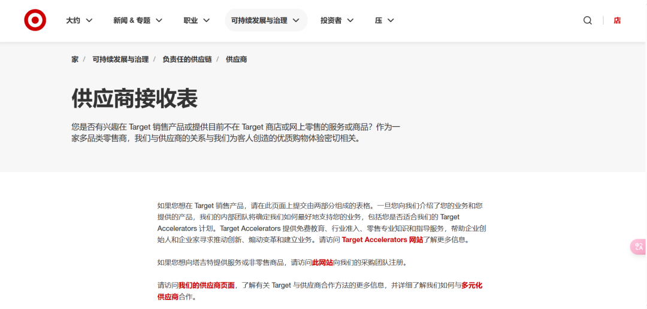Visit the Target Accelerators 网站 link
The width and height of the screenshot is (647, 309).
[x=382, y=240]
